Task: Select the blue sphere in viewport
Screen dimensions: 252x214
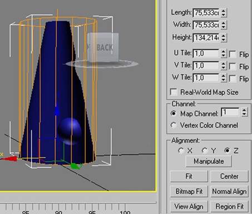Action: click(70, 131)
